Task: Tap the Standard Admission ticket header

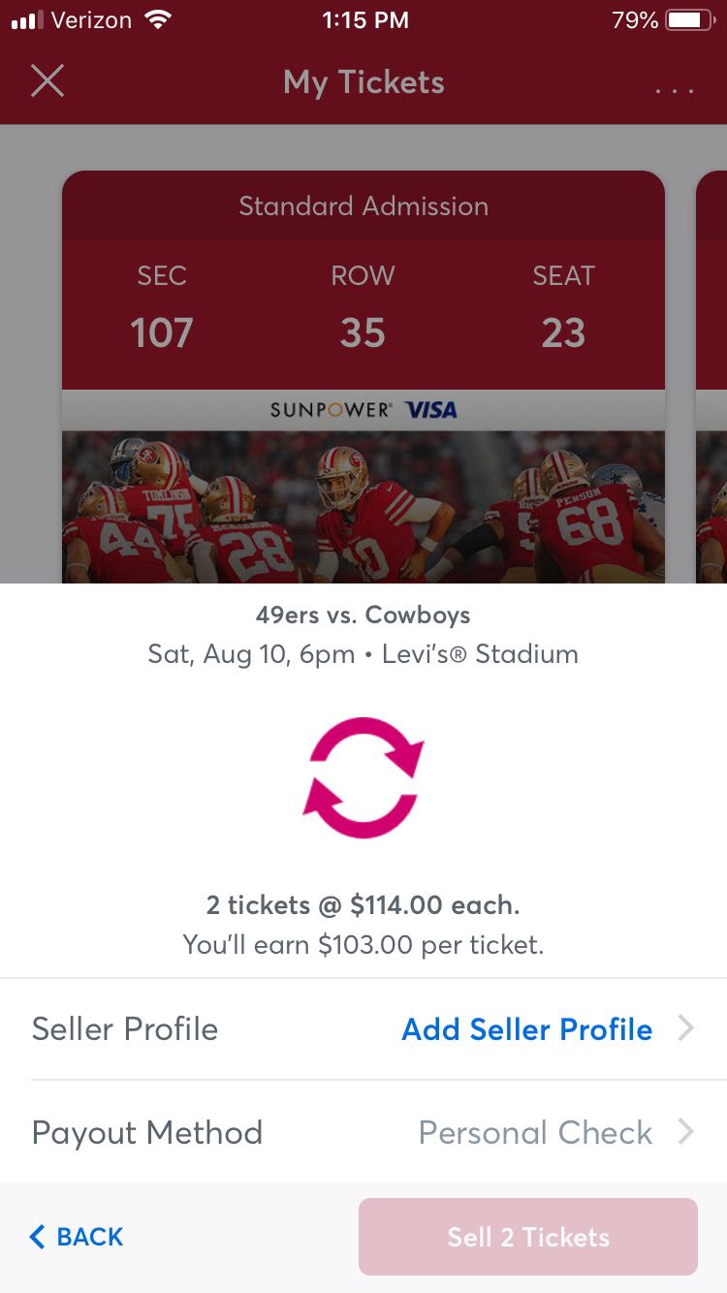Action: tap(363, 205)
